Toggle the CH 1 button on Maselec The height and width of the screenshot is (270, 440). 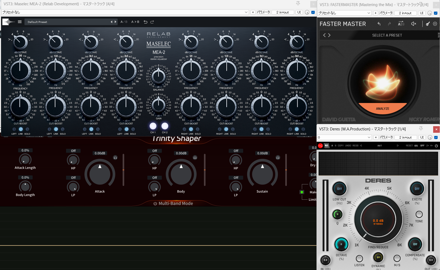pos(153,126)
